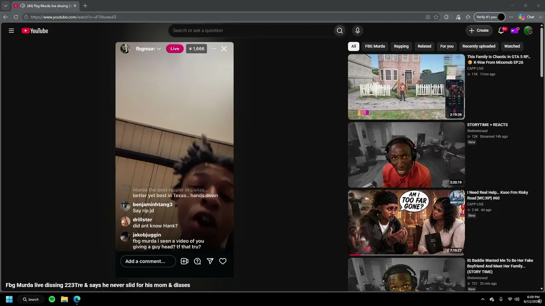Mute the tab using its speaker icon
This screenshot has height=306, width=545.
pyautogui.click(x=22, y=6)
